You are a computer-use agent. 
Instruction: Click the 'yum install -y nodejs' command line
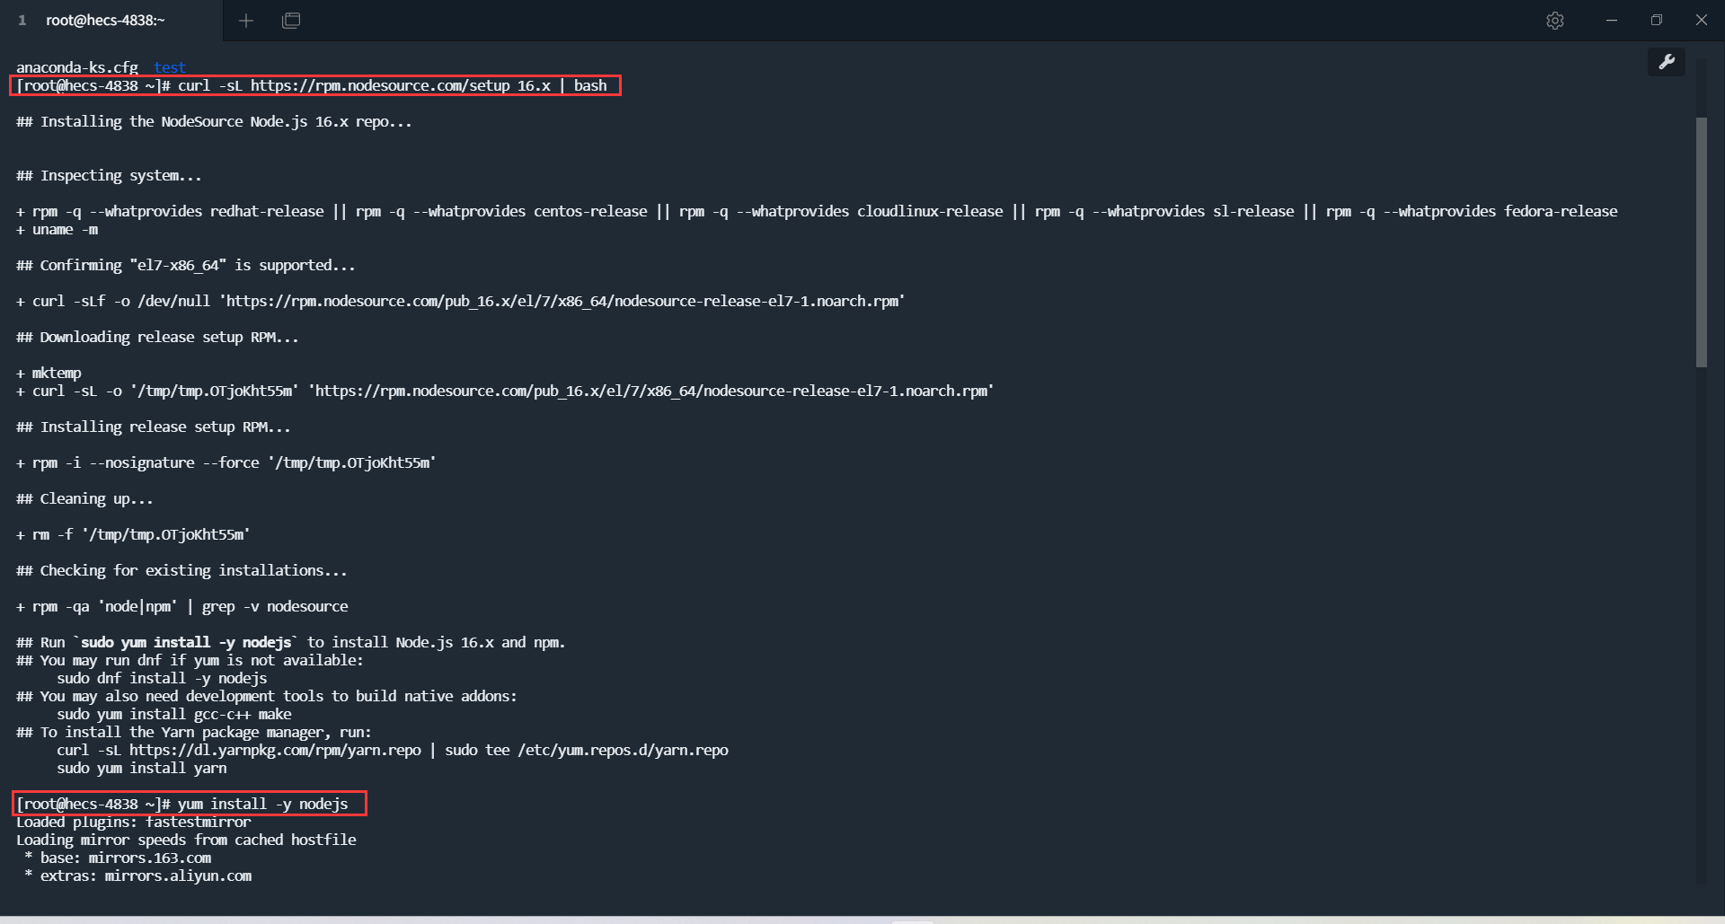[x=262, y=805]
